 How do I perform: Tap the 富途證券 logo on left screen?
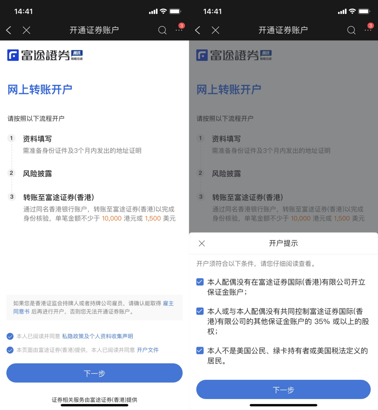click(45, 55)
